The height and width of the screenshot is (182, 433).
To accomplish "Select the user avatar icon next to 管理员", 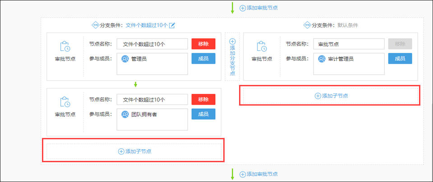I will click(x=125, y=58).
